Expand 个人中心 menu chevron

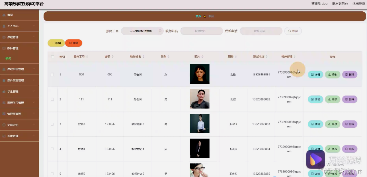click(34, 26)
